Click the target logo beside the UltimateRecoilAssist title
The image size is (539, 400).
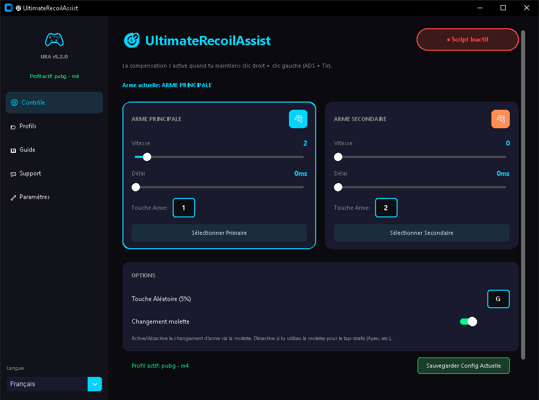click(132, 40)
